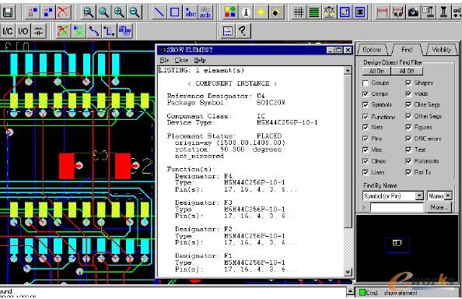Switch to the Options tab
The image size is (462, 299).
[372, 50]
